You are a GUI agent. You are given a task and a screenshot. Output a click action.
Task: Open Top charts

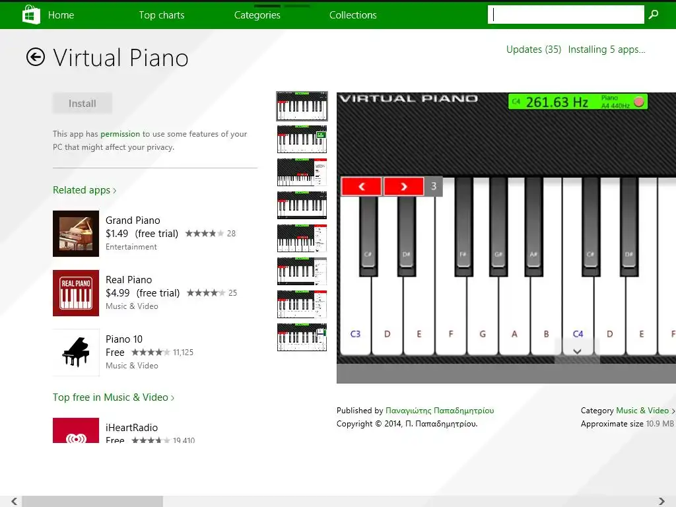(x=162, y=15)
